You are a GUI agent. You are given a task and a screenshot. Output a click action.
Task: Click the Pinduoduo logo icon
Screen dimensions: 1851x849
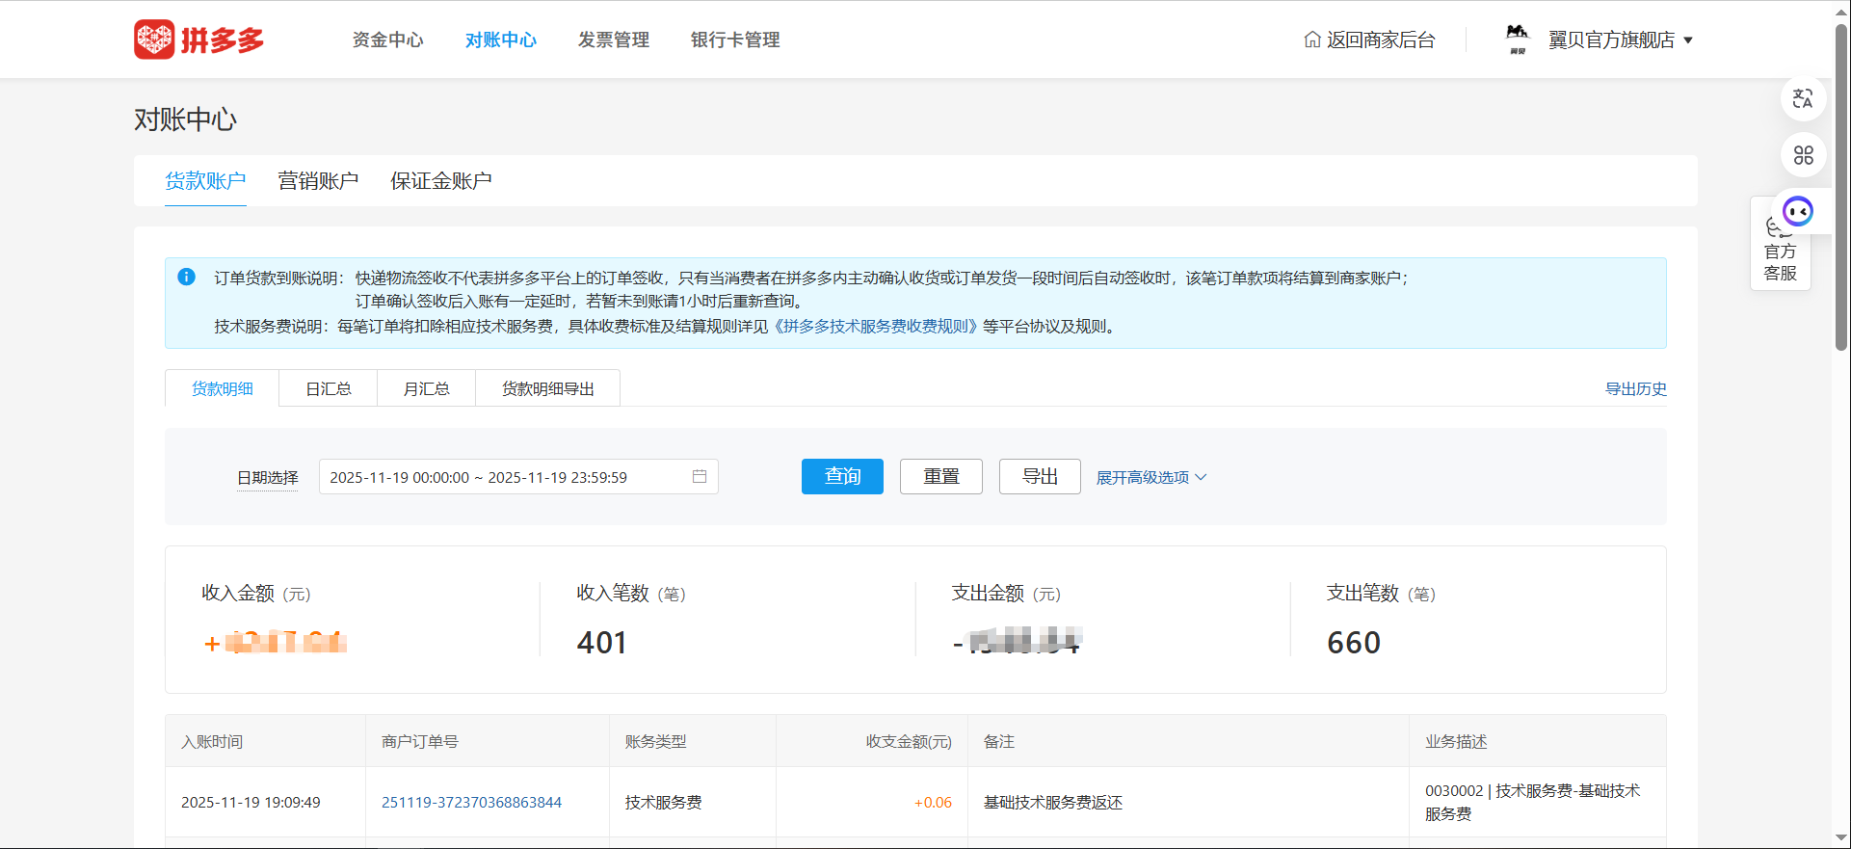[154, 40]
